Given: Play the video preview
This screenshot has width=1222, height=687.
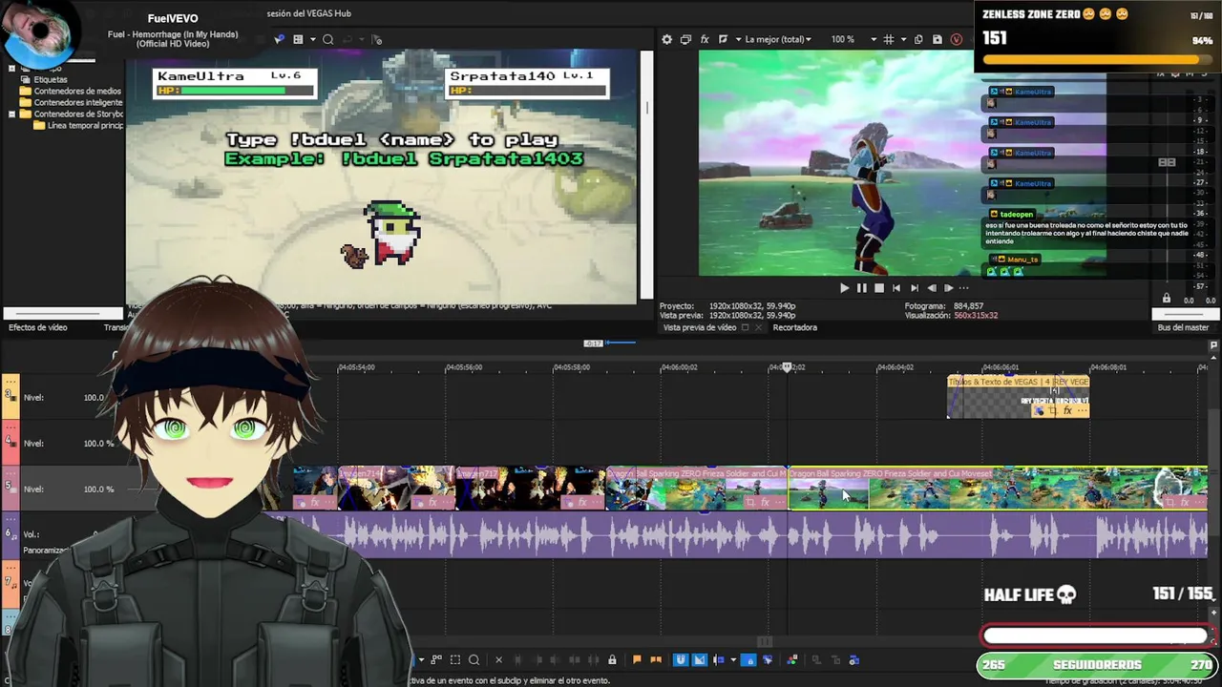Looking at the screenshot, I should [844, 287].
